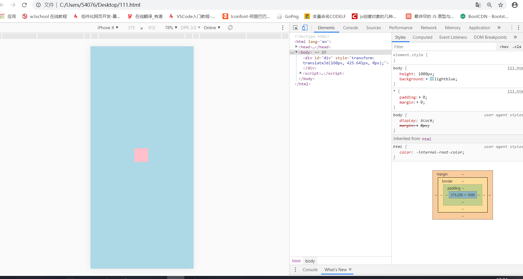Open w3school bookmark
523x279 pixels.
click(x=45, y=17)
